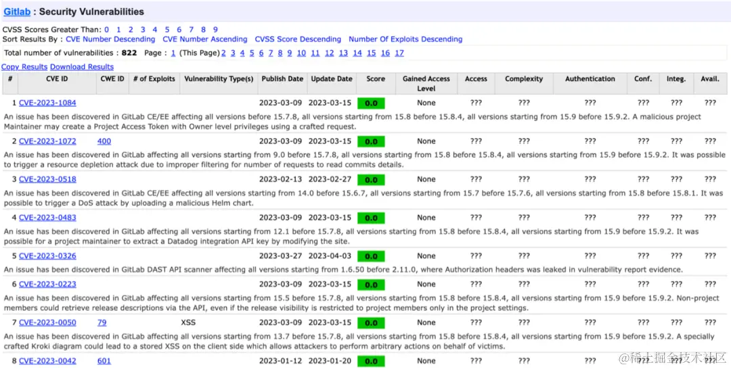The image size is (731, 369).
Task: Go to results page 6
Action: click(261, 53)
